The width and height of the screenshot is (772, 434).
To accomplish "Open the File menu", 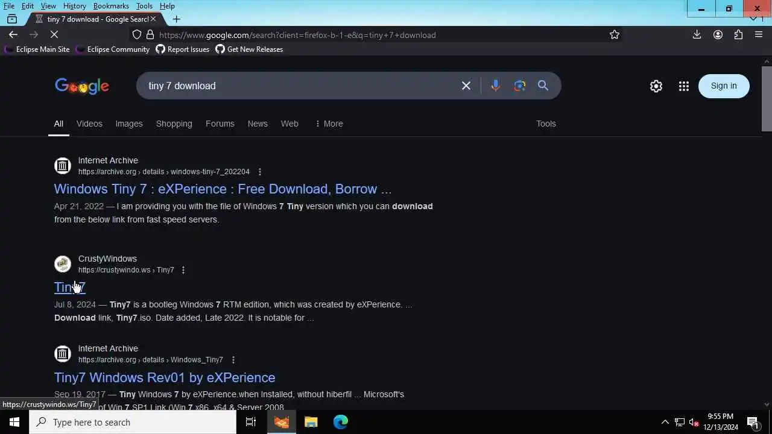I will coord(9,6).
